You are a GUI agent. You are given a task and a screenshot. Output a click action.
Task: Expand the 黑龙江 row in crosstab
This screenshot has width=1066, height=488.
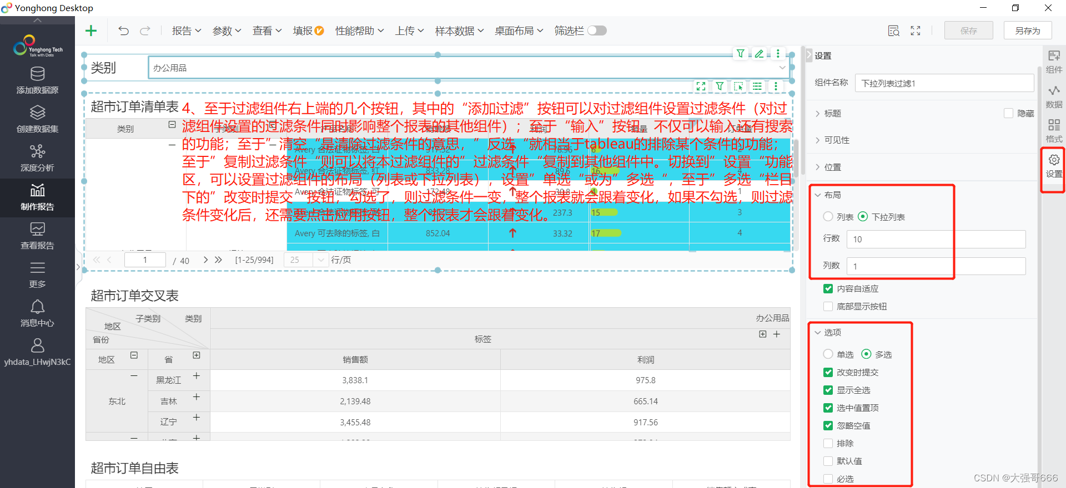196,376
